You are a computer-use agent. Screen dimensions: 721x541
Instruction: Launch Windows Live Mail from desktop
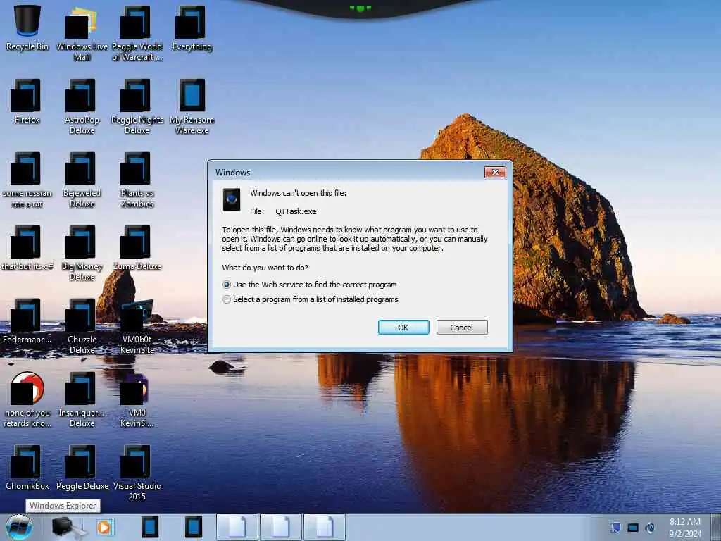click(x=82, y=33)
